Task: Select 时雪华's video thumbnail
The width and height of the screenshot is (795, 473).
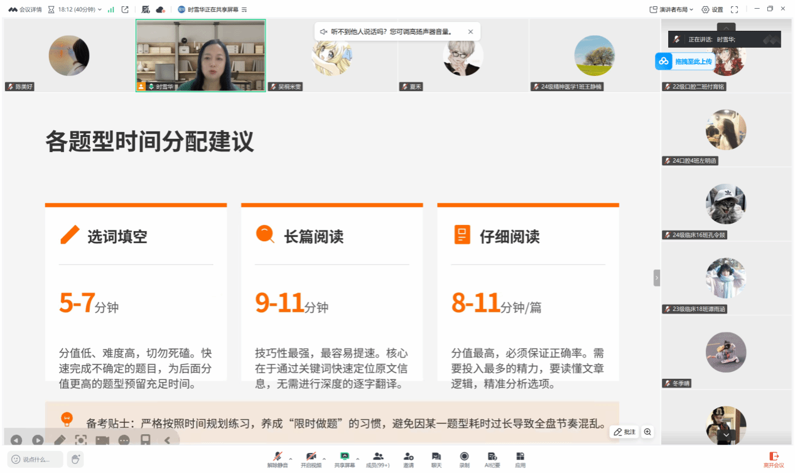Action: (x=201, y=55)
